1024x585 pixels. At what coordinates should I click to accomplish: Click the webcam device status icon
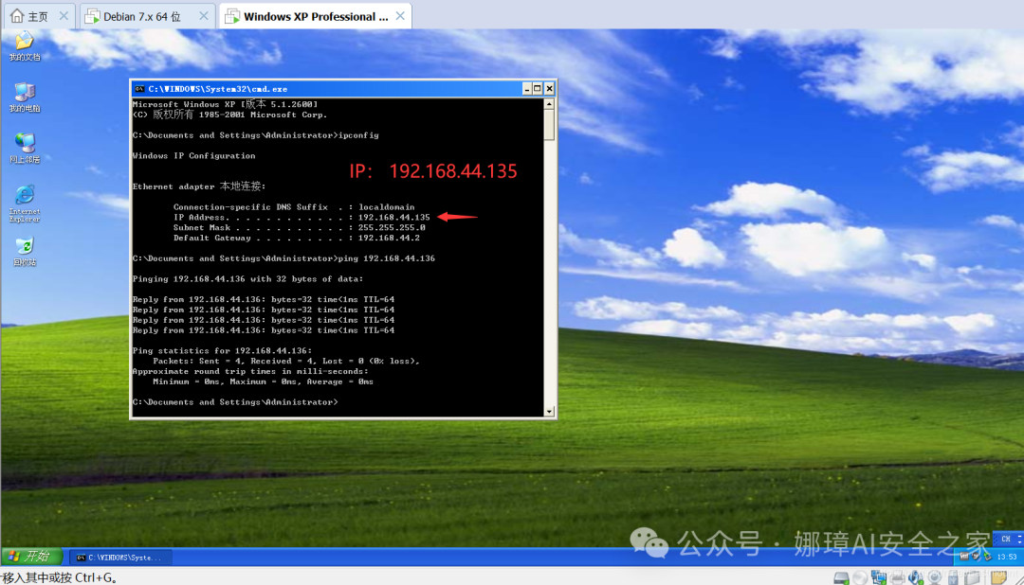(x=935, y=577)
